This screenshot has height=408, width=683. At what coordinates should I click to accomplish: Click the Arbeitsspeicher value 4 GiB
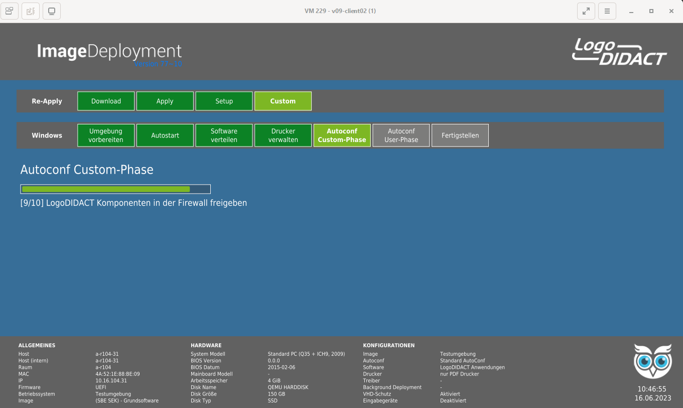[x=275, y=380]
